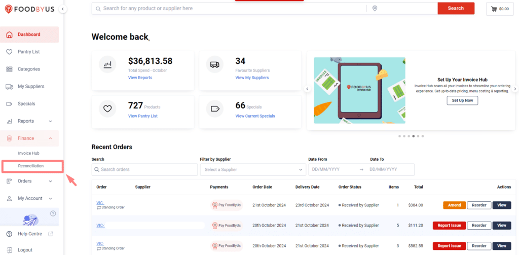
Task: Open Invoice Hub under Finance
Action: pyautogui.click(x=28, y=153)
